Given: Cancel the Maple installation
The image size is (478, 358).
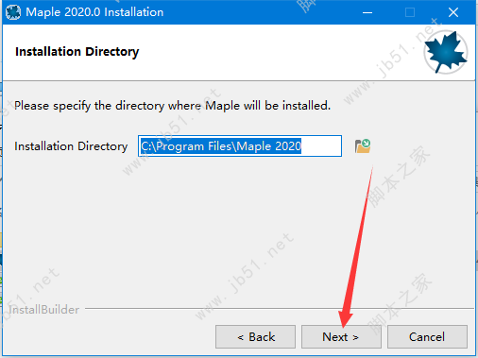Looking at the screenshot, I should coord(427,337).
